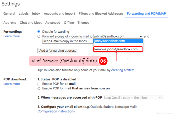Select Forward a copy of incoming mail option
Screen dimensions: 180x115
[39, 36]
